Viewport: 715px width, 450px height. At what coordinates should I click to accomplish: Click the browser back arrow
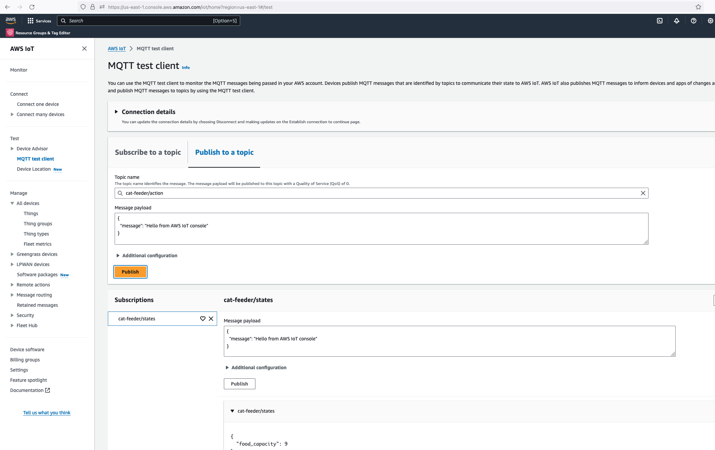click(7, 7)
